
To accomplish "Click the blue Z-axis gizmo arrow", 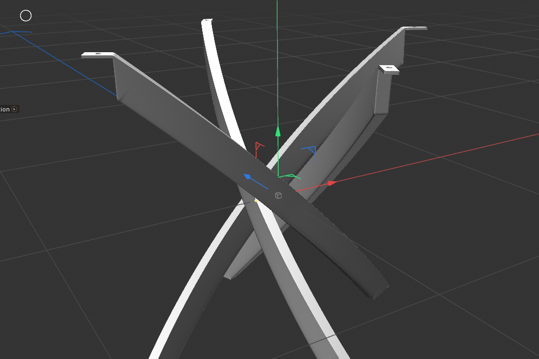I will click(x=247, y=176).
